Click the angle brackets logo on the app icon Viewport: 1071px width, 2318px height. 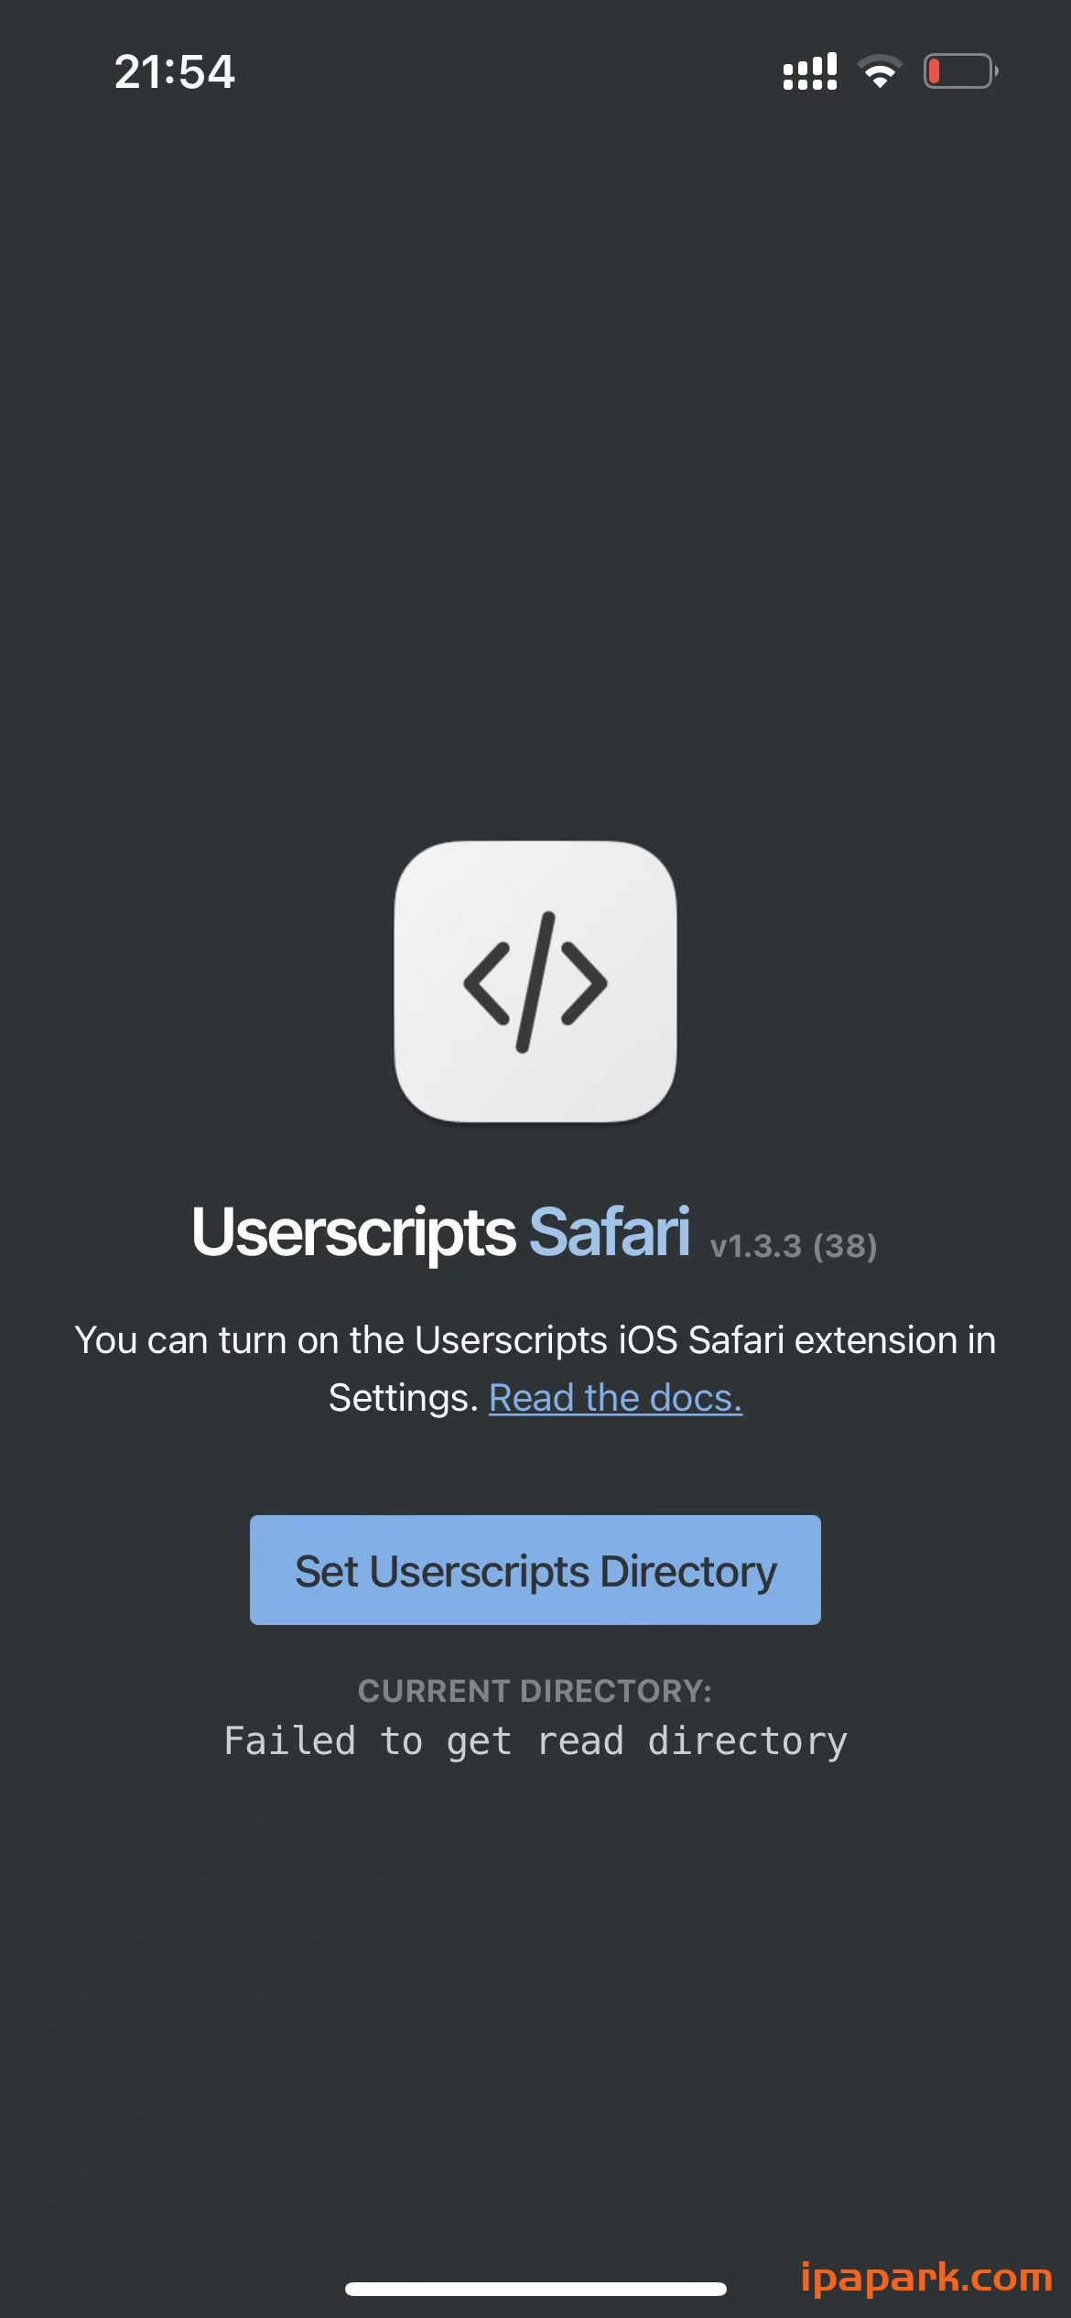[535, 984]
